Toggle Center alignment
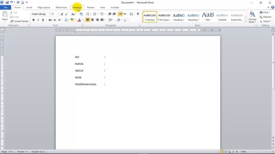Screen dimensions: 275x154 92,20
